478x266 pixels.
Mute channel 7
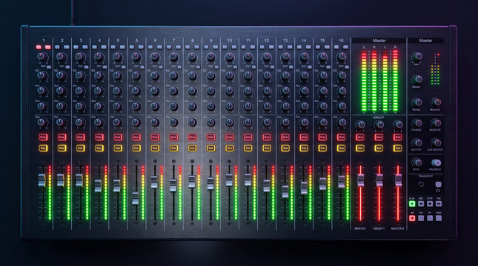click(x=173, y=137)
